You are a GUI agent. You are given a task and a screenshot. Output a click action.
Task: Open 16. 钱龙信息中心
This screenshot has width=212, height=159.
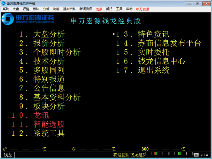[x=151, y=61]
